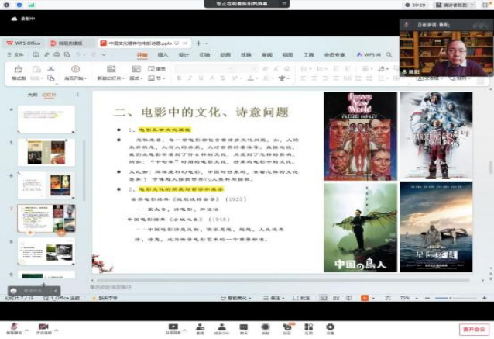The image size is (494, 339).
Task: Open the meeting settings gear icon
Action: click(330, 327)
